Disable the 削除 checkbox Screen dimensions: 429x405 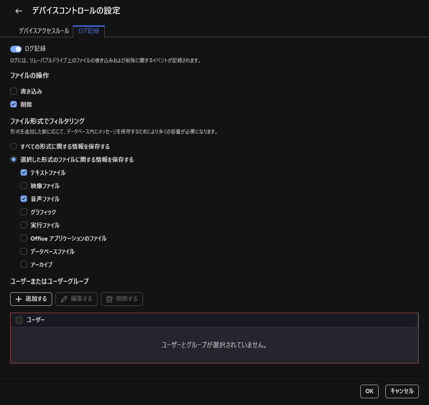13,104
